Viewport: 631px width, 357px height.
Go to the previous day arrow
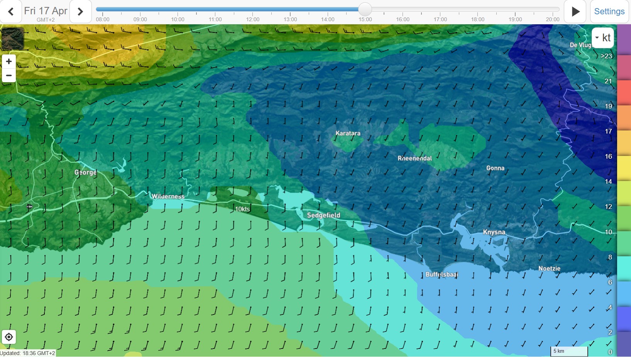pyautogui.click(x=11, y=12)
